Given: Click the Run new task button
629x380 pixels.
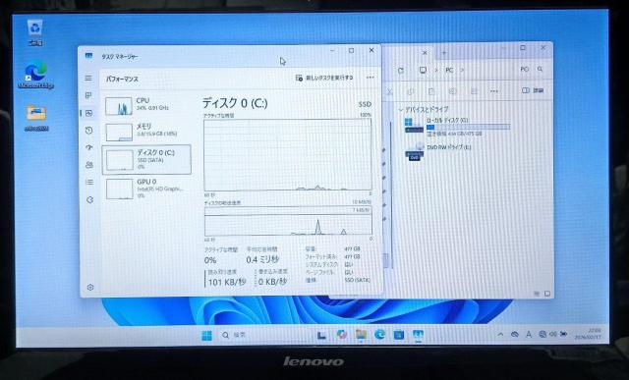Looking at the screenshot, I should 324,78.
